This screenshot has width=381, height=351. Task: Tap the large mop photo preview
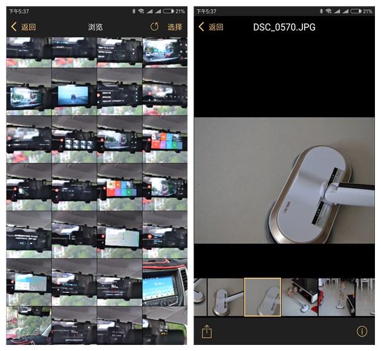pos(284,180)
